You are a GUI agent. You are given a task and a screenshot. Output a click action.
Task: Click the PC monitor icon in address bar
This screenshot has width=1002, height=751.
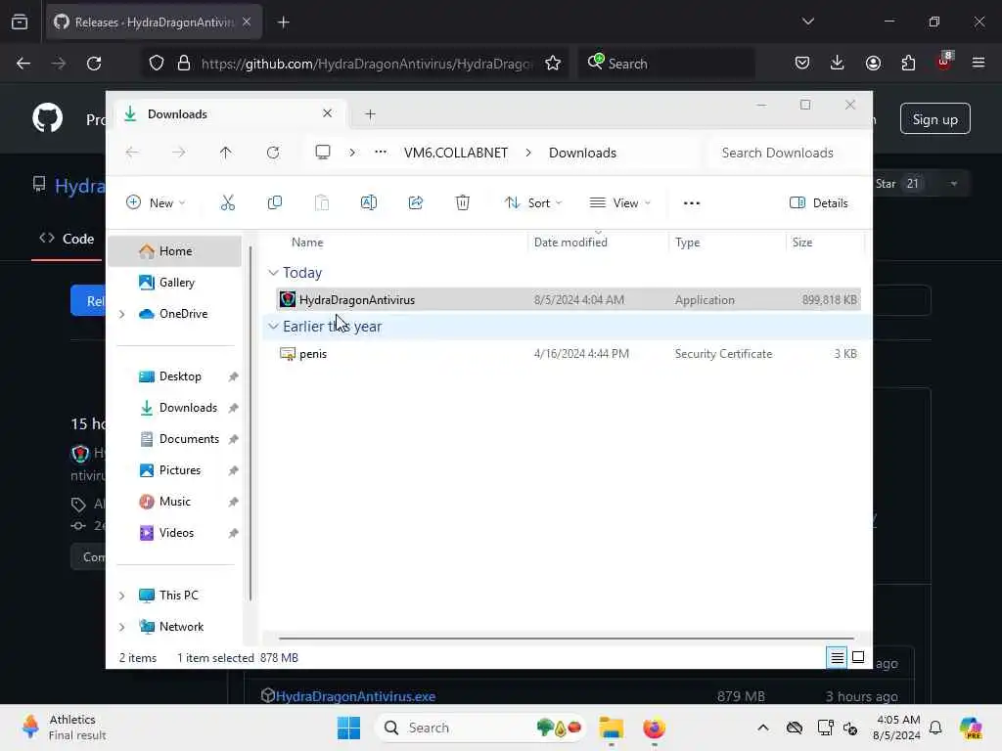pyautogui.click(x=323, y=152)
